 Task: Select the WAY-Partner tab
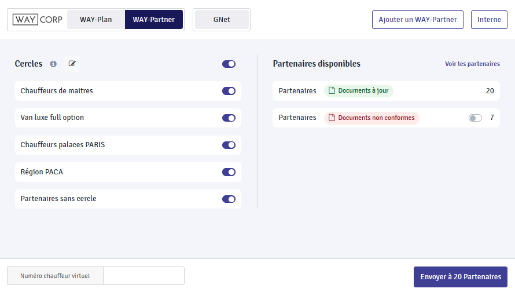(x=154, y=20)
